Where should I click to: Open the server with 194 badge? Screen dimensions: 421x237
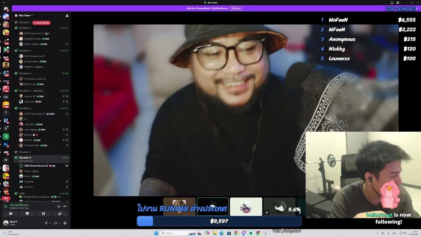6,41
